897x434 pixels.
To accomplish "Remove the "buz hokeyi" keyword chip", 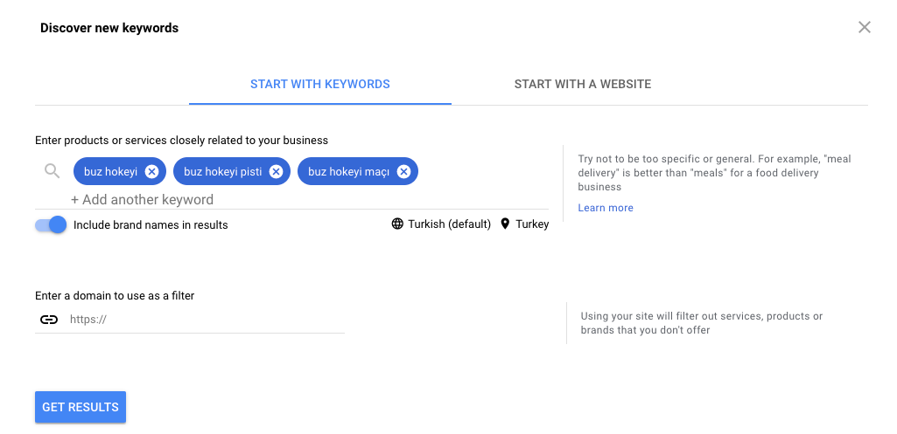I will click(x=151, y=171).
